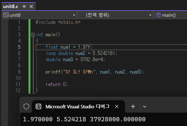Open the main() member dropdown
The height and width of the screenshot is (126, 187).
click(x=171, y=15)
